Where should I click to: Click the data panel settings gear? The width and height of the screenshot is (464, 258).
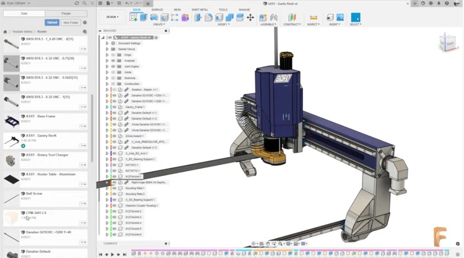[x=85, y=22]
